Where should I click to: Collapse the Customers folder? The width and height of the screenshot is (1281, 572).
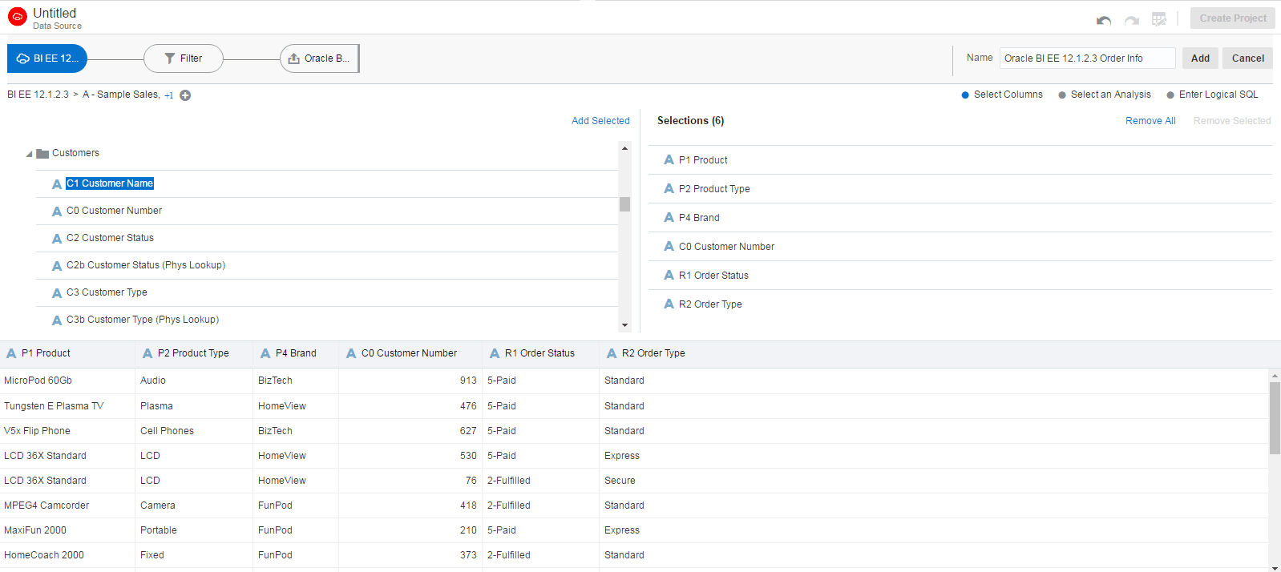coord(29,154)
